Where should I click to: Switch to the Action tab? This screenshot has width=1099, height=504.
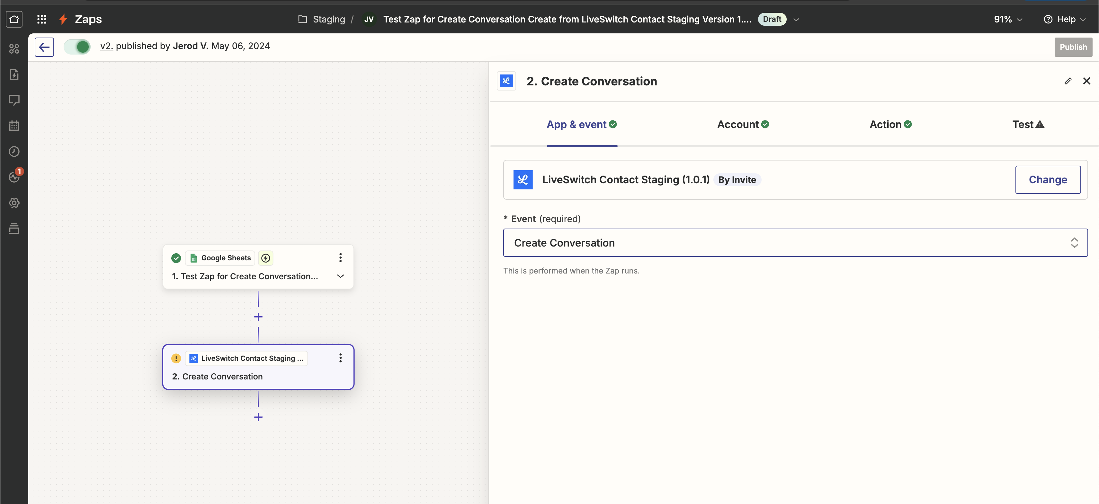[x=891, y=125]
